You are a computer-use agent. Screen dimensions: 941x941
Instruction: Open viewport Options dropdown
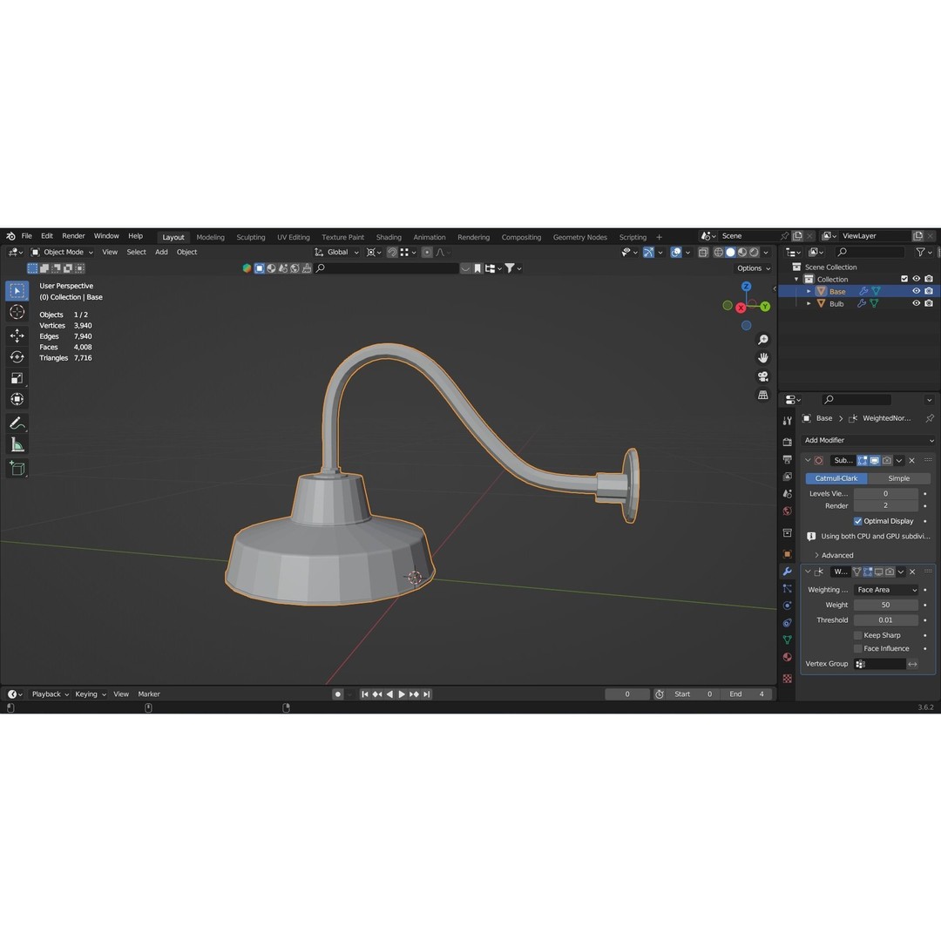click(x=754, y=268)
